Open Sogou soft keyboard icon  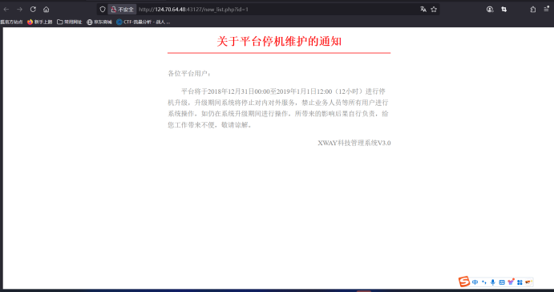tap(502, 282)
